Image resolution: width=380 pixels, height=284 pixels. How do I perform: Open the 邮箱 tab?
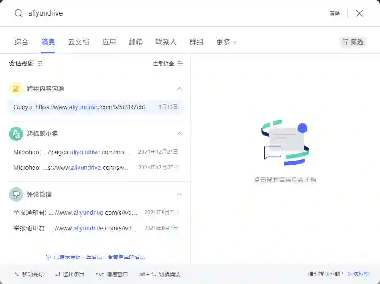click(x=135, y=42)
